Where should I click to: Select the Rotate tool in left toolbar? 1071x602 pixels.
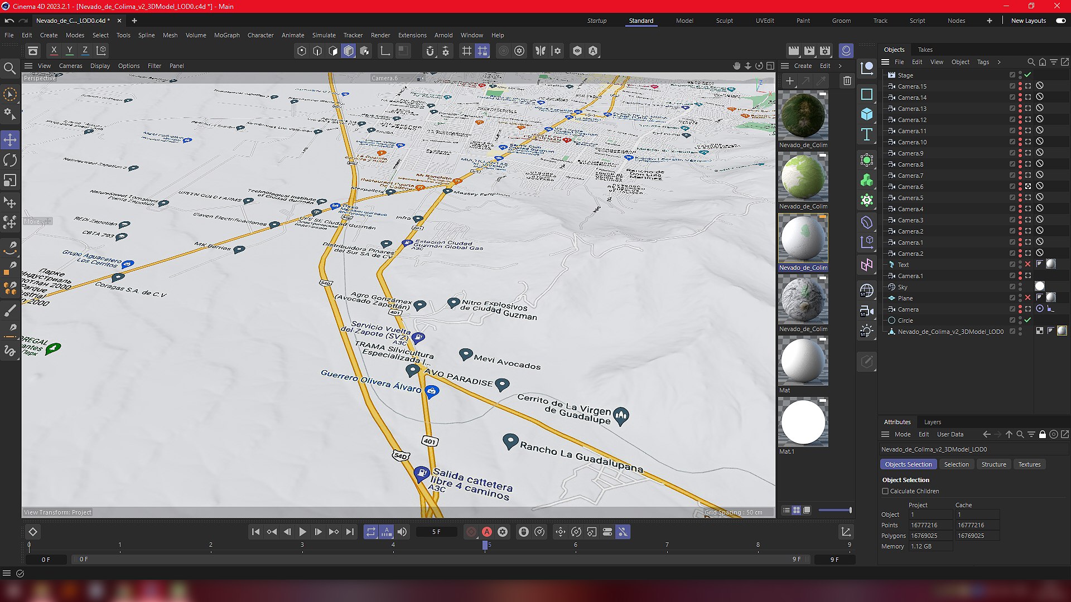point(10,160)
